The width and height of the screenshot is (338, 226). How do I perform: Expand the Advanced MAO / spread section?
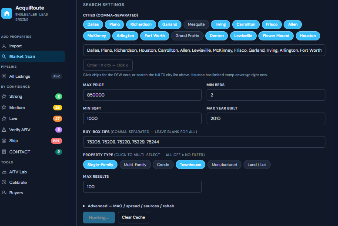(129, 206)
